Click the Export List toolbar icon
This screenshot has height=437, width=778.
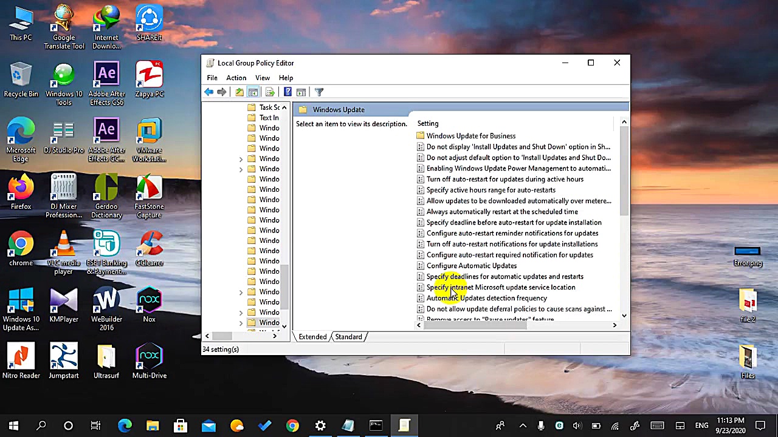click(270, 92)
